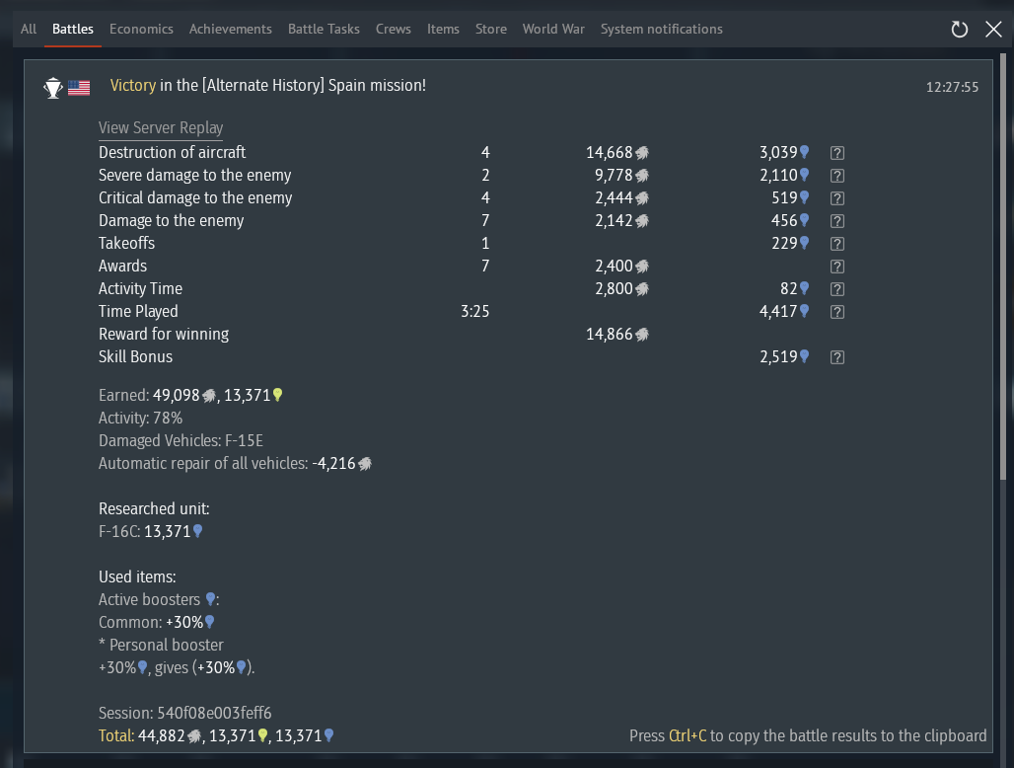Screen dimensions: 1014x768
Task: Click the silver lion icon next to Reward 14,866
Action: pyautogui.click(x=642, y=335)
